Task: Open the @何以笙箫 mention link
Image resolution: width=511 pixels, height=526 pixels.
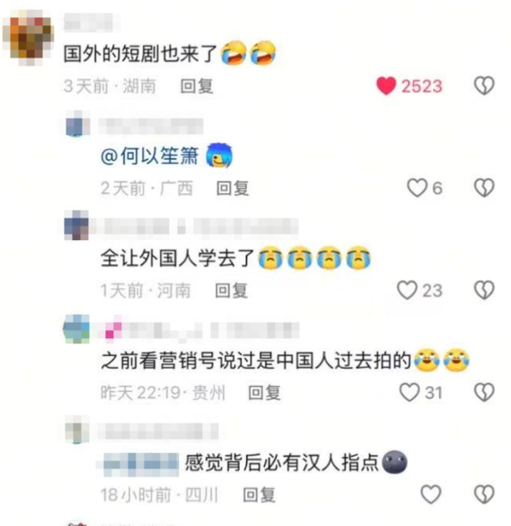Action: tap(149, 156)
